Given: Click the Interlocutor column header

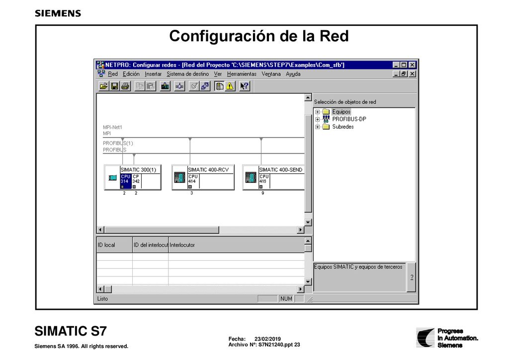Looking at the screenshot, I should (237, 245).
